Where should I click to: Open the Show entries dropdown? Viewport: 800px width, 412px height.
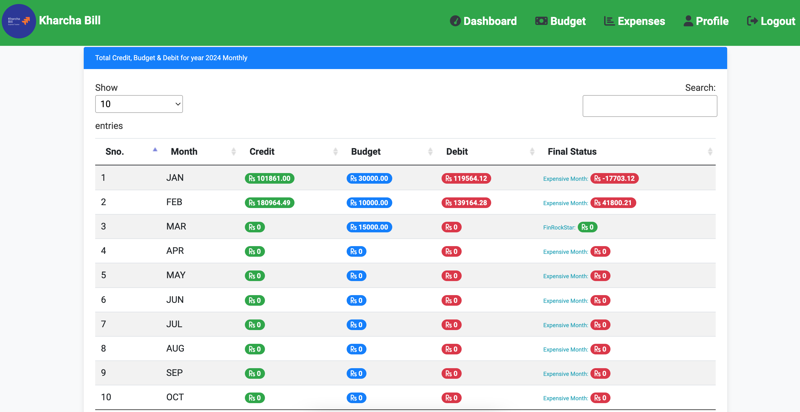[x=139, y=104]
